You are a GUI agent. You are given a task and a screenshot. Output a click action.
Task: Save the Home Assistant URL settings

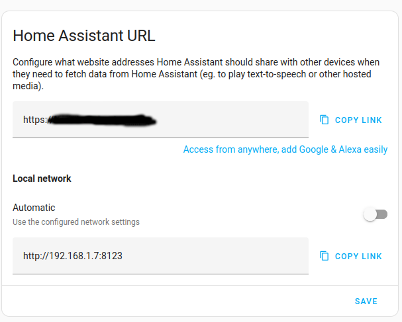366,302
